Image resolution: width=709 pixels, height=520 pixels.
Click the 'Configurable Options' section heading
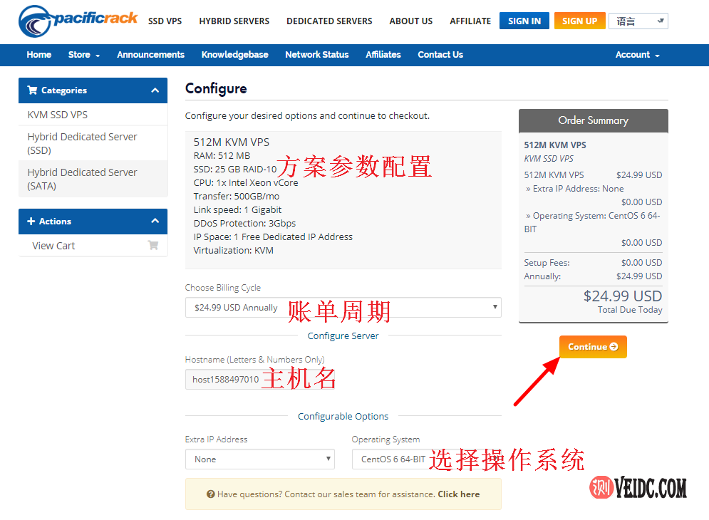click(343, 417)
